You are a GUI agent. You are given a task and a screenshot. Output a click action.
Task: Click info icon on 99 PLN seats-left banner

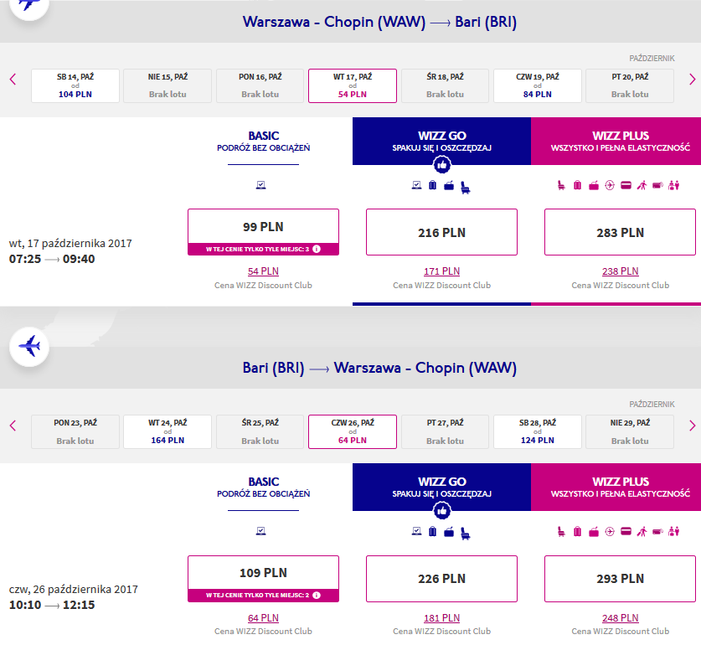click(317, 249)
